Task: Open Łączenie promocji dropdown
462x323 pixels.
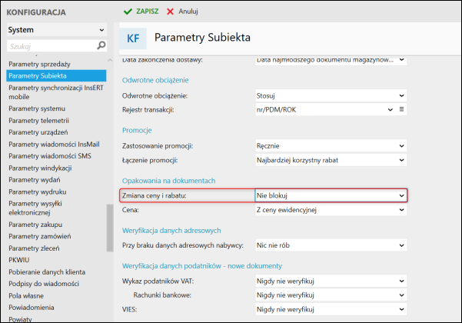Action: click(x=331, y=160)
